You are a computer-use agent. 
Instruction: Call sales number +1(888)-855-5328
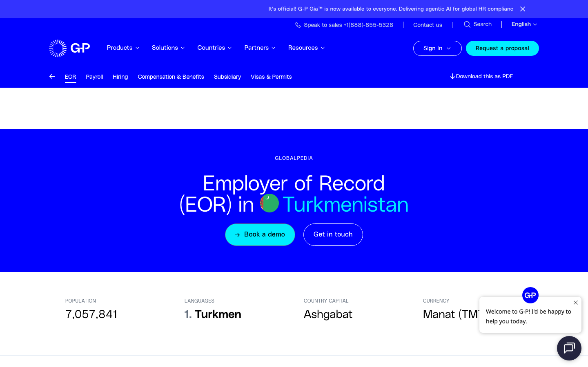pos(368,25)
